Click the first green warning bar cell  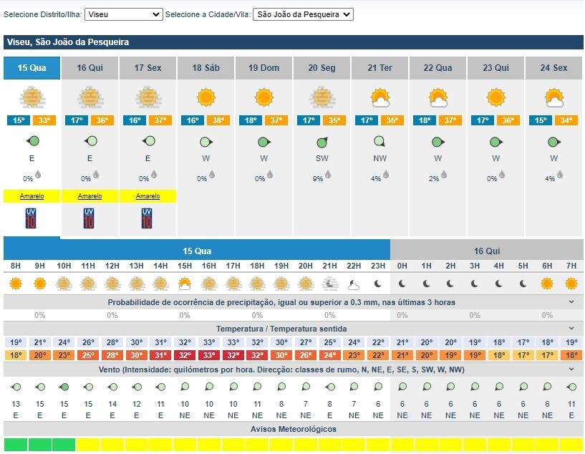15,445
